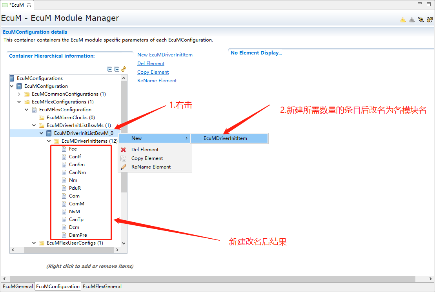Expand the EcuMCommonConfigurations node
The image size is (435, 292).
(19, 94)
